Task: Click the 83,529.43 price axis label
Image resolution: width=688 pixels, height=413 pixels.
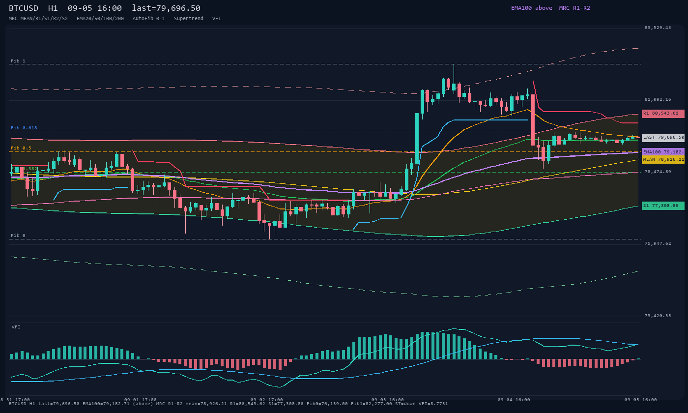Action: coord(657,28)
